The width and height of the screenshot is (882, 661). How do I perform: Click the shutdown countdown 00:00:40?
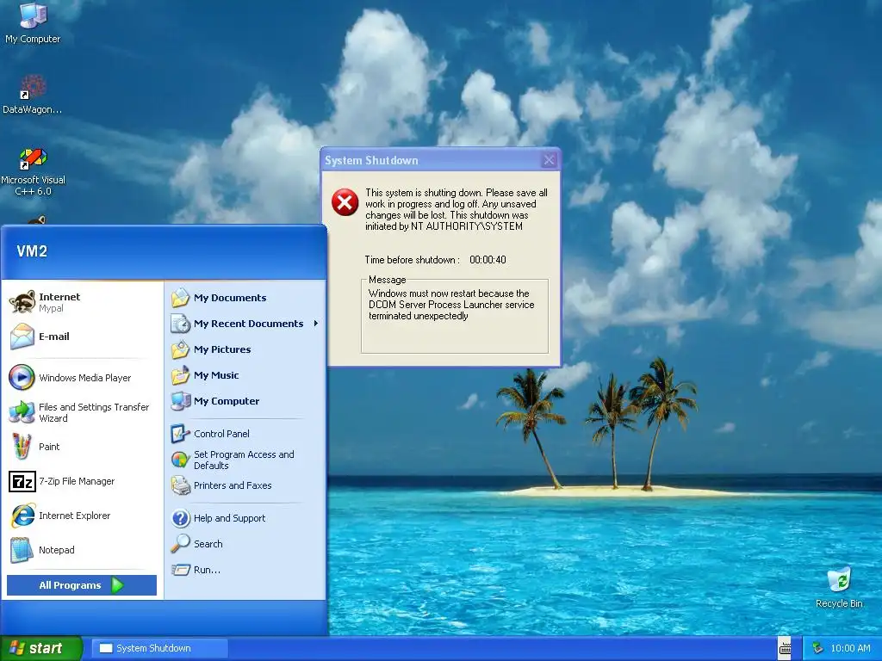pyautogui.click(x=488, y=260)
